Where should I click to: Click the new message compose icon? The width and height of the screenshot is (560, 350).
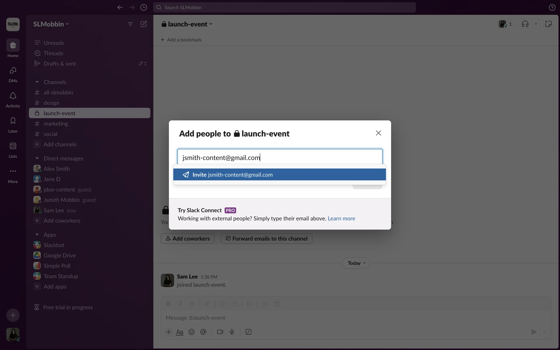point(143,24)
